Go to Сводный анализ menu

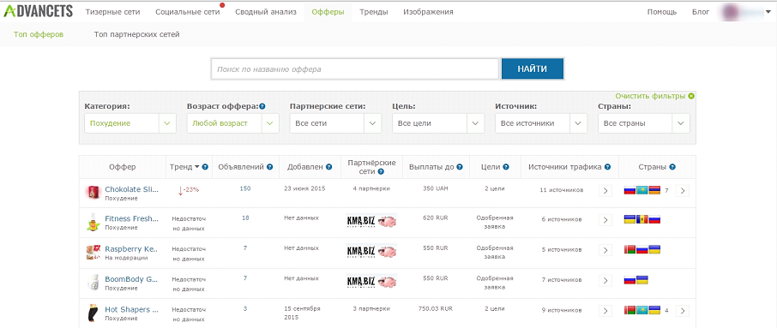(x=266, y=12)
